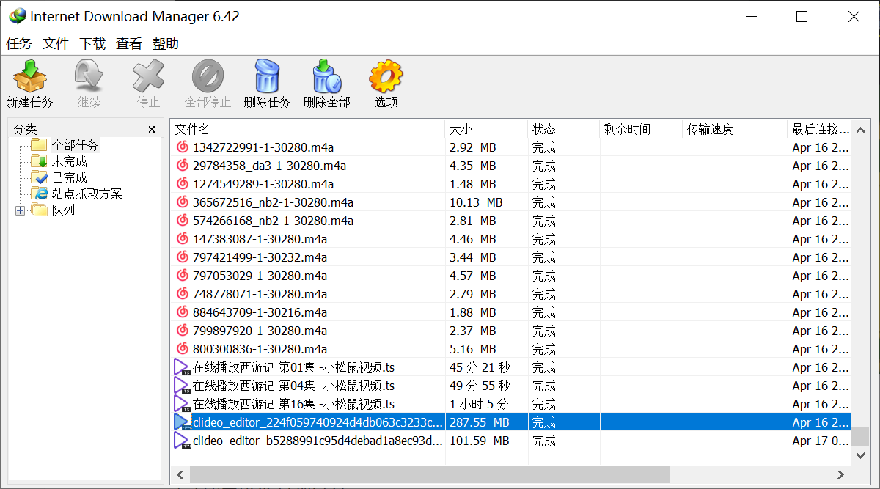Viewport: 880px width, 489px height.
Task: Click file icon of 574266168_nb2-1-30280.m4a
Action: [x=183, y=221]
